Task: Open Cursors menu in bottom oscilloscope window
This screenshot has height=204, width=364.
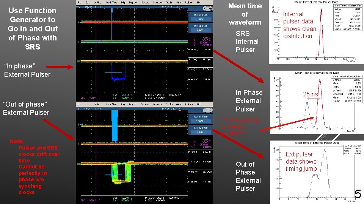Action: [x=145, y=104]
